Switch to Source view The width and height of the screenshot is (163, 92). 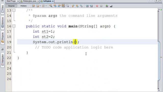(11, 6)
